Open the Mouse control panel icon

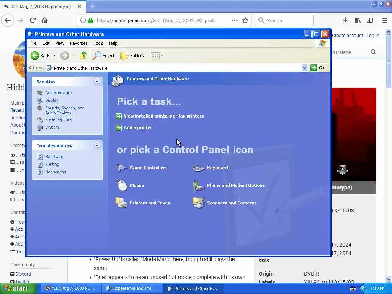tap(122, 185)
